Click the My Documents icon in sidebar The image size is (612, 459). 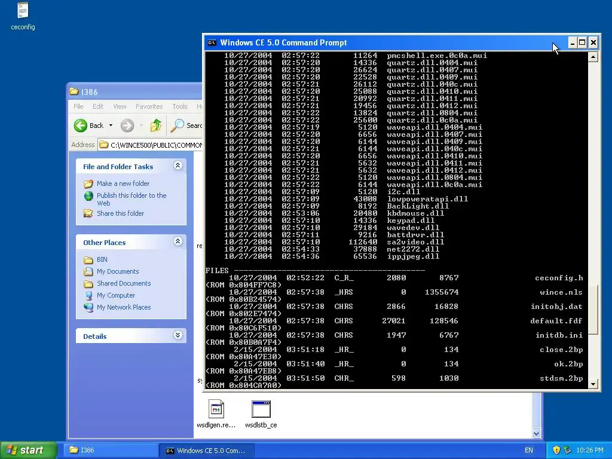pos(88,272)
